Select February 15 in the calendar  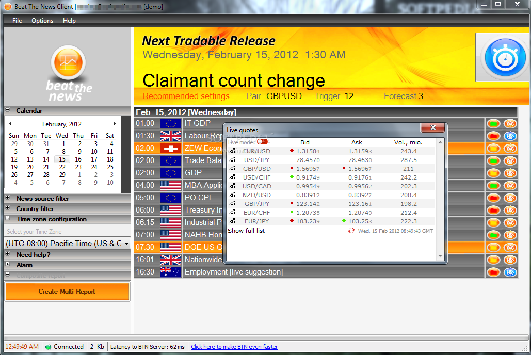click(x=62, y=159)
